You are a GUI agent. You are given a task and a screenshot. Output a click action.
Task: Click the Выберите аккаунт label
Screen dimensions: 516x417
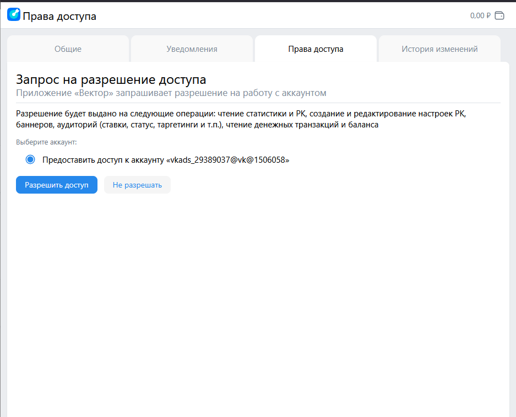point(46,142)
